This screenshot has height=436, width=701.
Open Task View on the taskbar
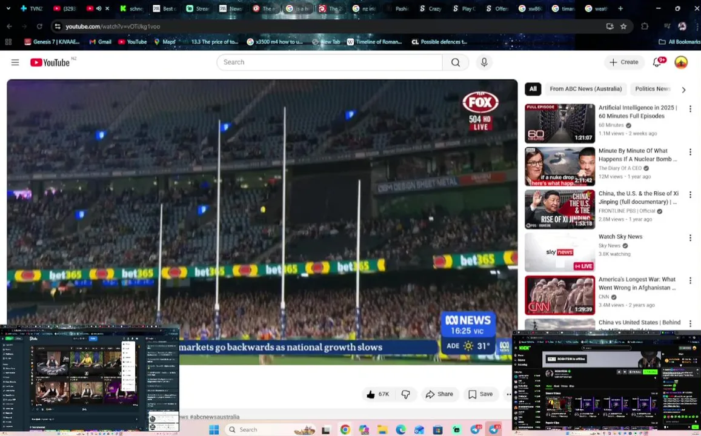[326, 430]
